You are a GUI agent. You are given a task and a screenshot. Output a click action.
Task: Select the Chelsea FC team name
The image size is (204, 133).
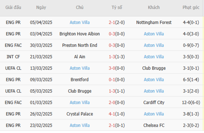(x=154, y=125)
